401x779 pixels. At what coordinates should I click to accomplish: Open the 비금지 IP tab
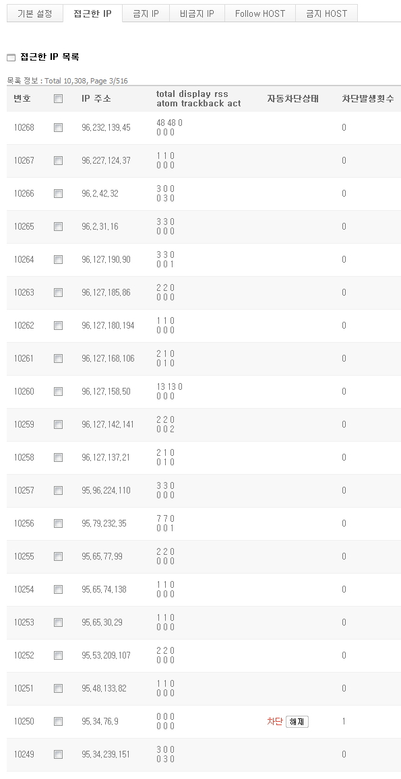pos(197,13)
